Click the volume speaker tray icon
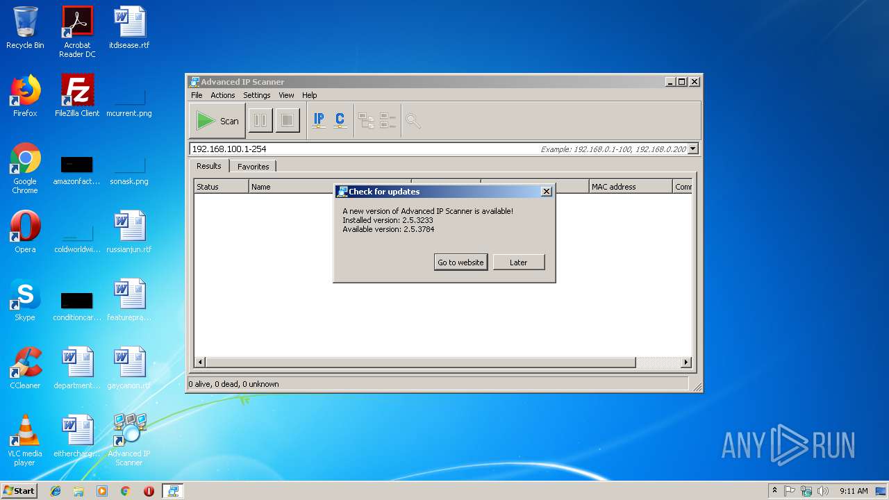889x500 pixels. (x=823, y=491)
